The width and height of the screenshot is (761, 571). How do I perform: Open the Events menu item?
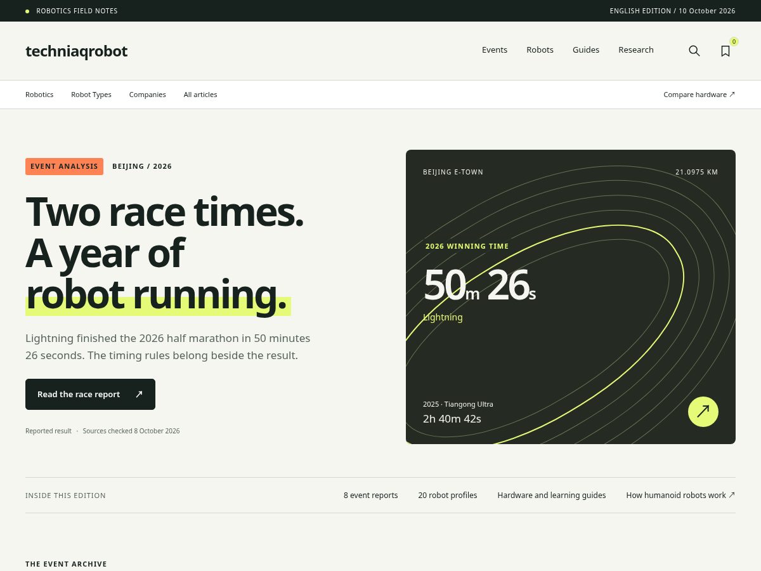pyautogui.click(x=495, y=50)
